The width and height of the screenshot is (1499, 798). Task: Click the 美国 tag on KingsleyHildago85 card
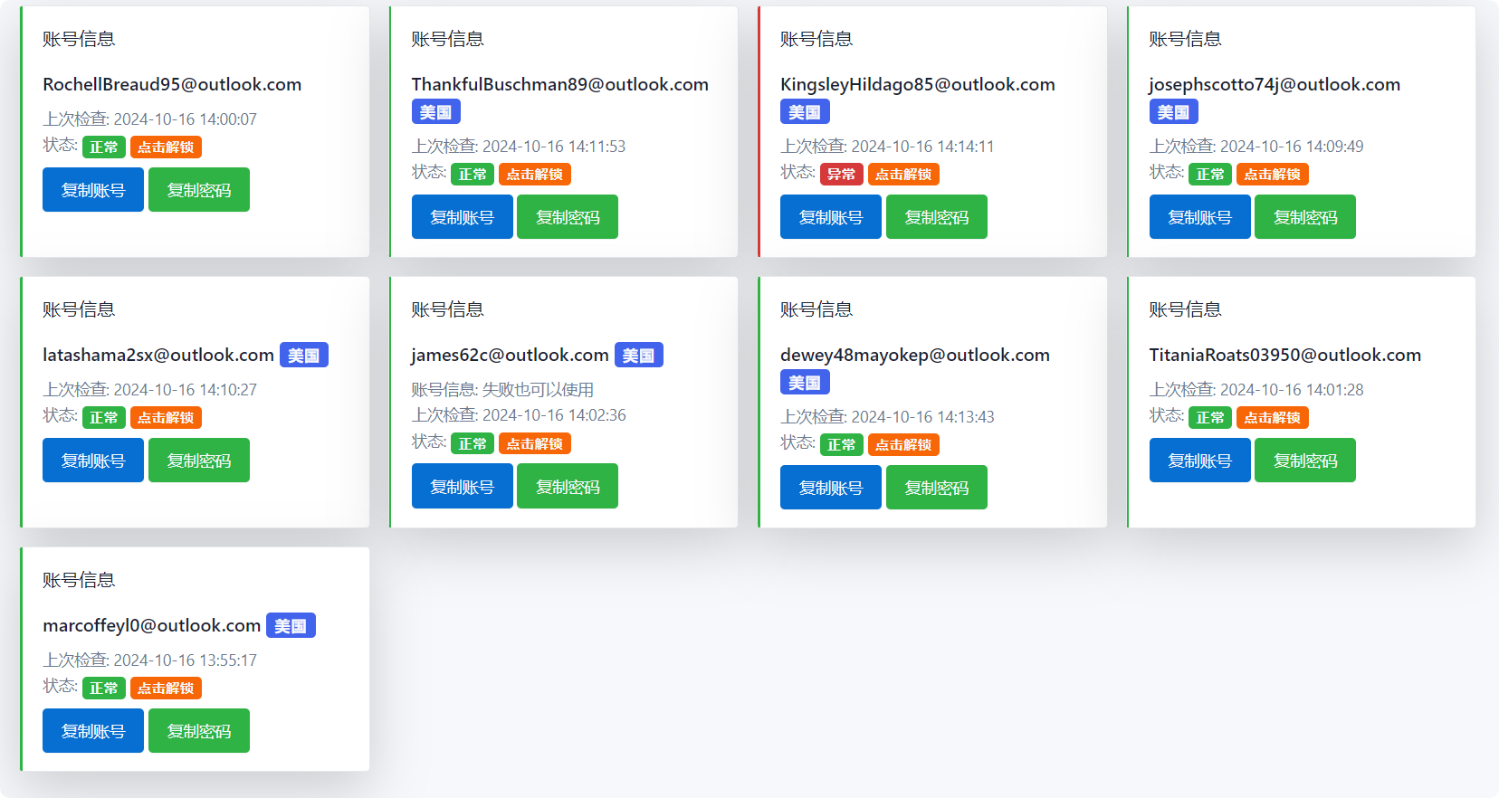pos(805,112)
